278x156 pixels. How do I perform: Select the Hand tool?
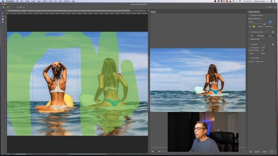click(x=3, y=19)
